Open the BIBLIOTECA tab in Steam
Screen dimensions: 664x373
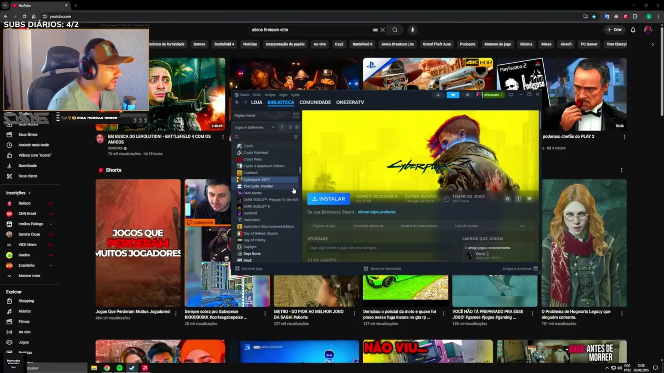pyautogui.click(x=281, y=102)
